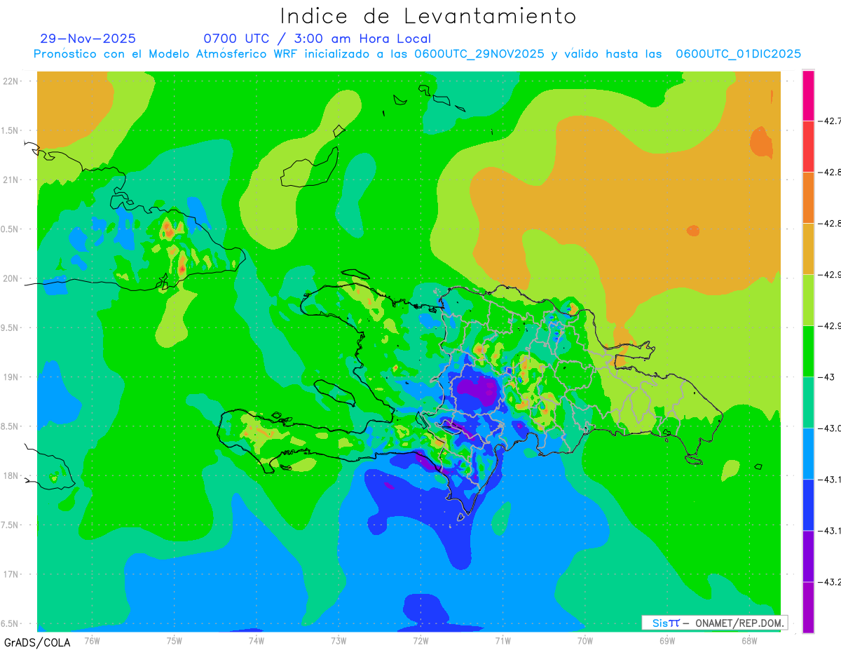The width and height of the screenshot is (841, 650).
Task: Click the legend value "-42.7"
Action: (x=830, y=121)
